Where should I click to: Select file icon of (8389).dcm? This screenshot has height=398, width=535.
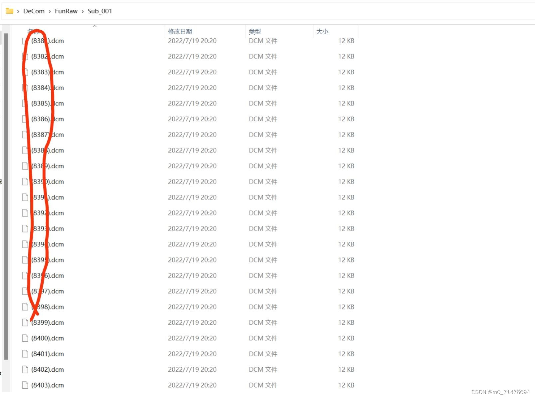25,166
